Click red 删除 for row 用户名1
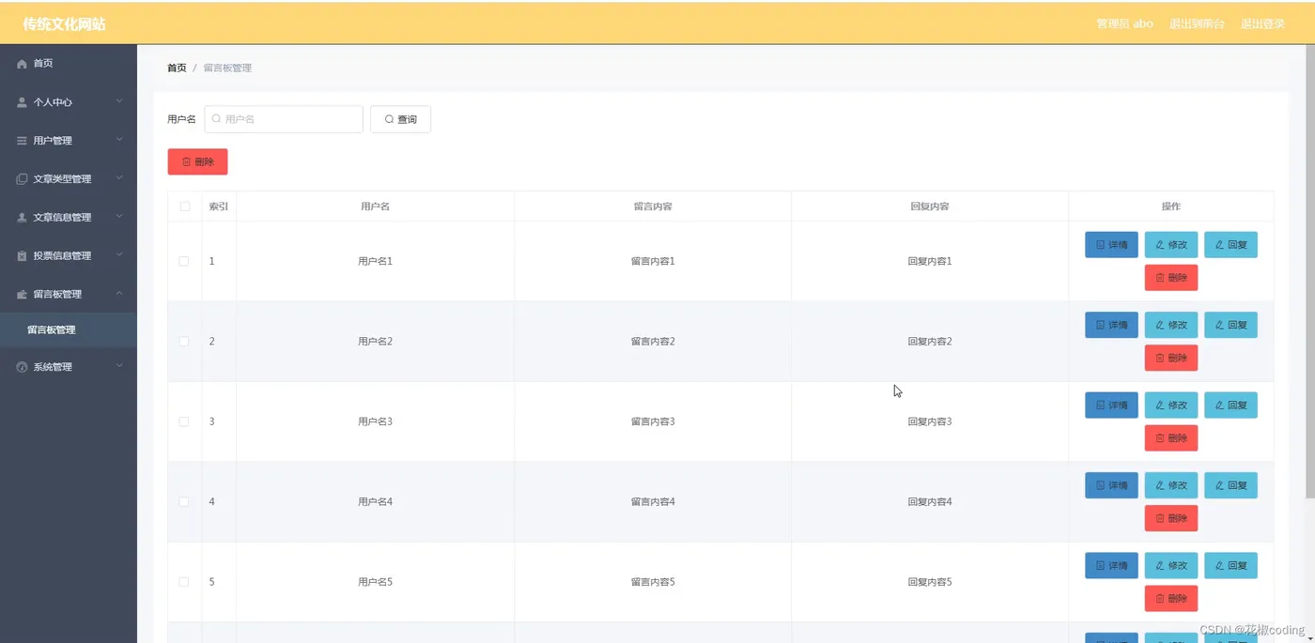This screenshot has height=643, width=1315. click(1171, 278)
